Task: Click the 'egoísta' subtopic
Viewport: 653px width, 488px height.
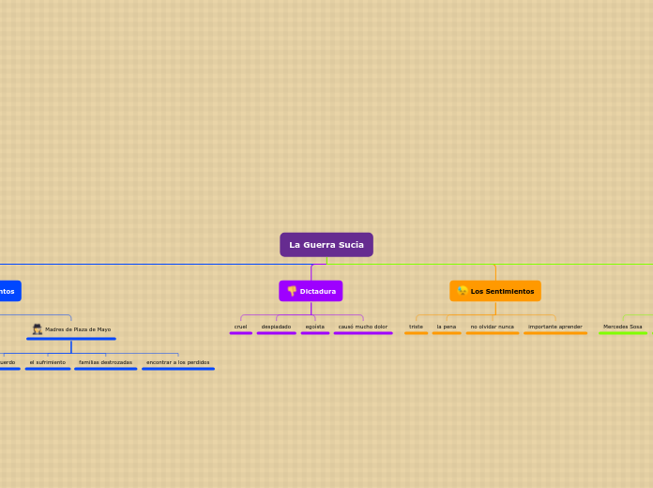Action: click(x=315, y=328)
